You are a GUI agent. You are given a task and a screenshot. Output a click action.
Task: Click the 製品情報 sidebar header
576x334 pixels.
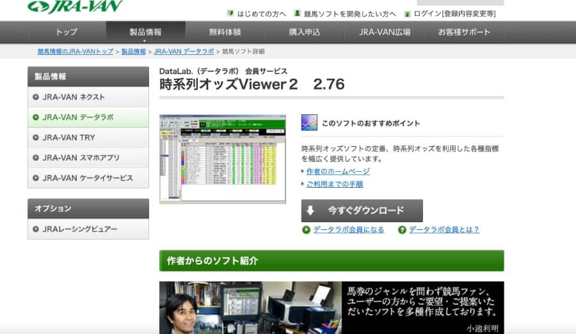(88, 77)
